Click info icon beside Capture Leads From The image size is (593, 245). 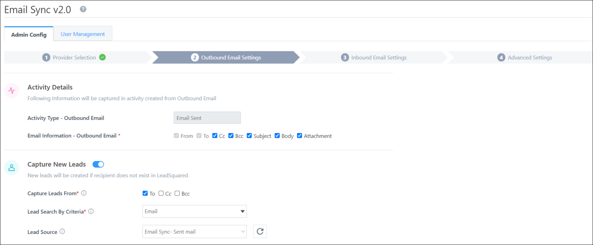tap(84, 193)
